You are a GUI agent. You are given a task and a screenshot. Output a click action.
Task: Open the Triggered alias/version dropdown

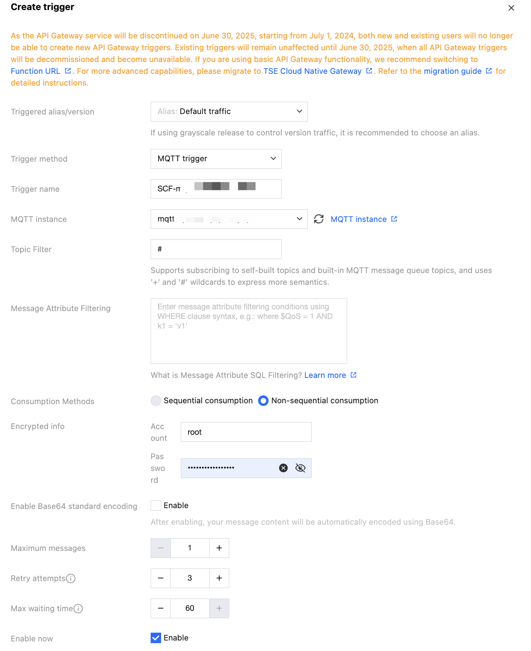click(229, 111)
